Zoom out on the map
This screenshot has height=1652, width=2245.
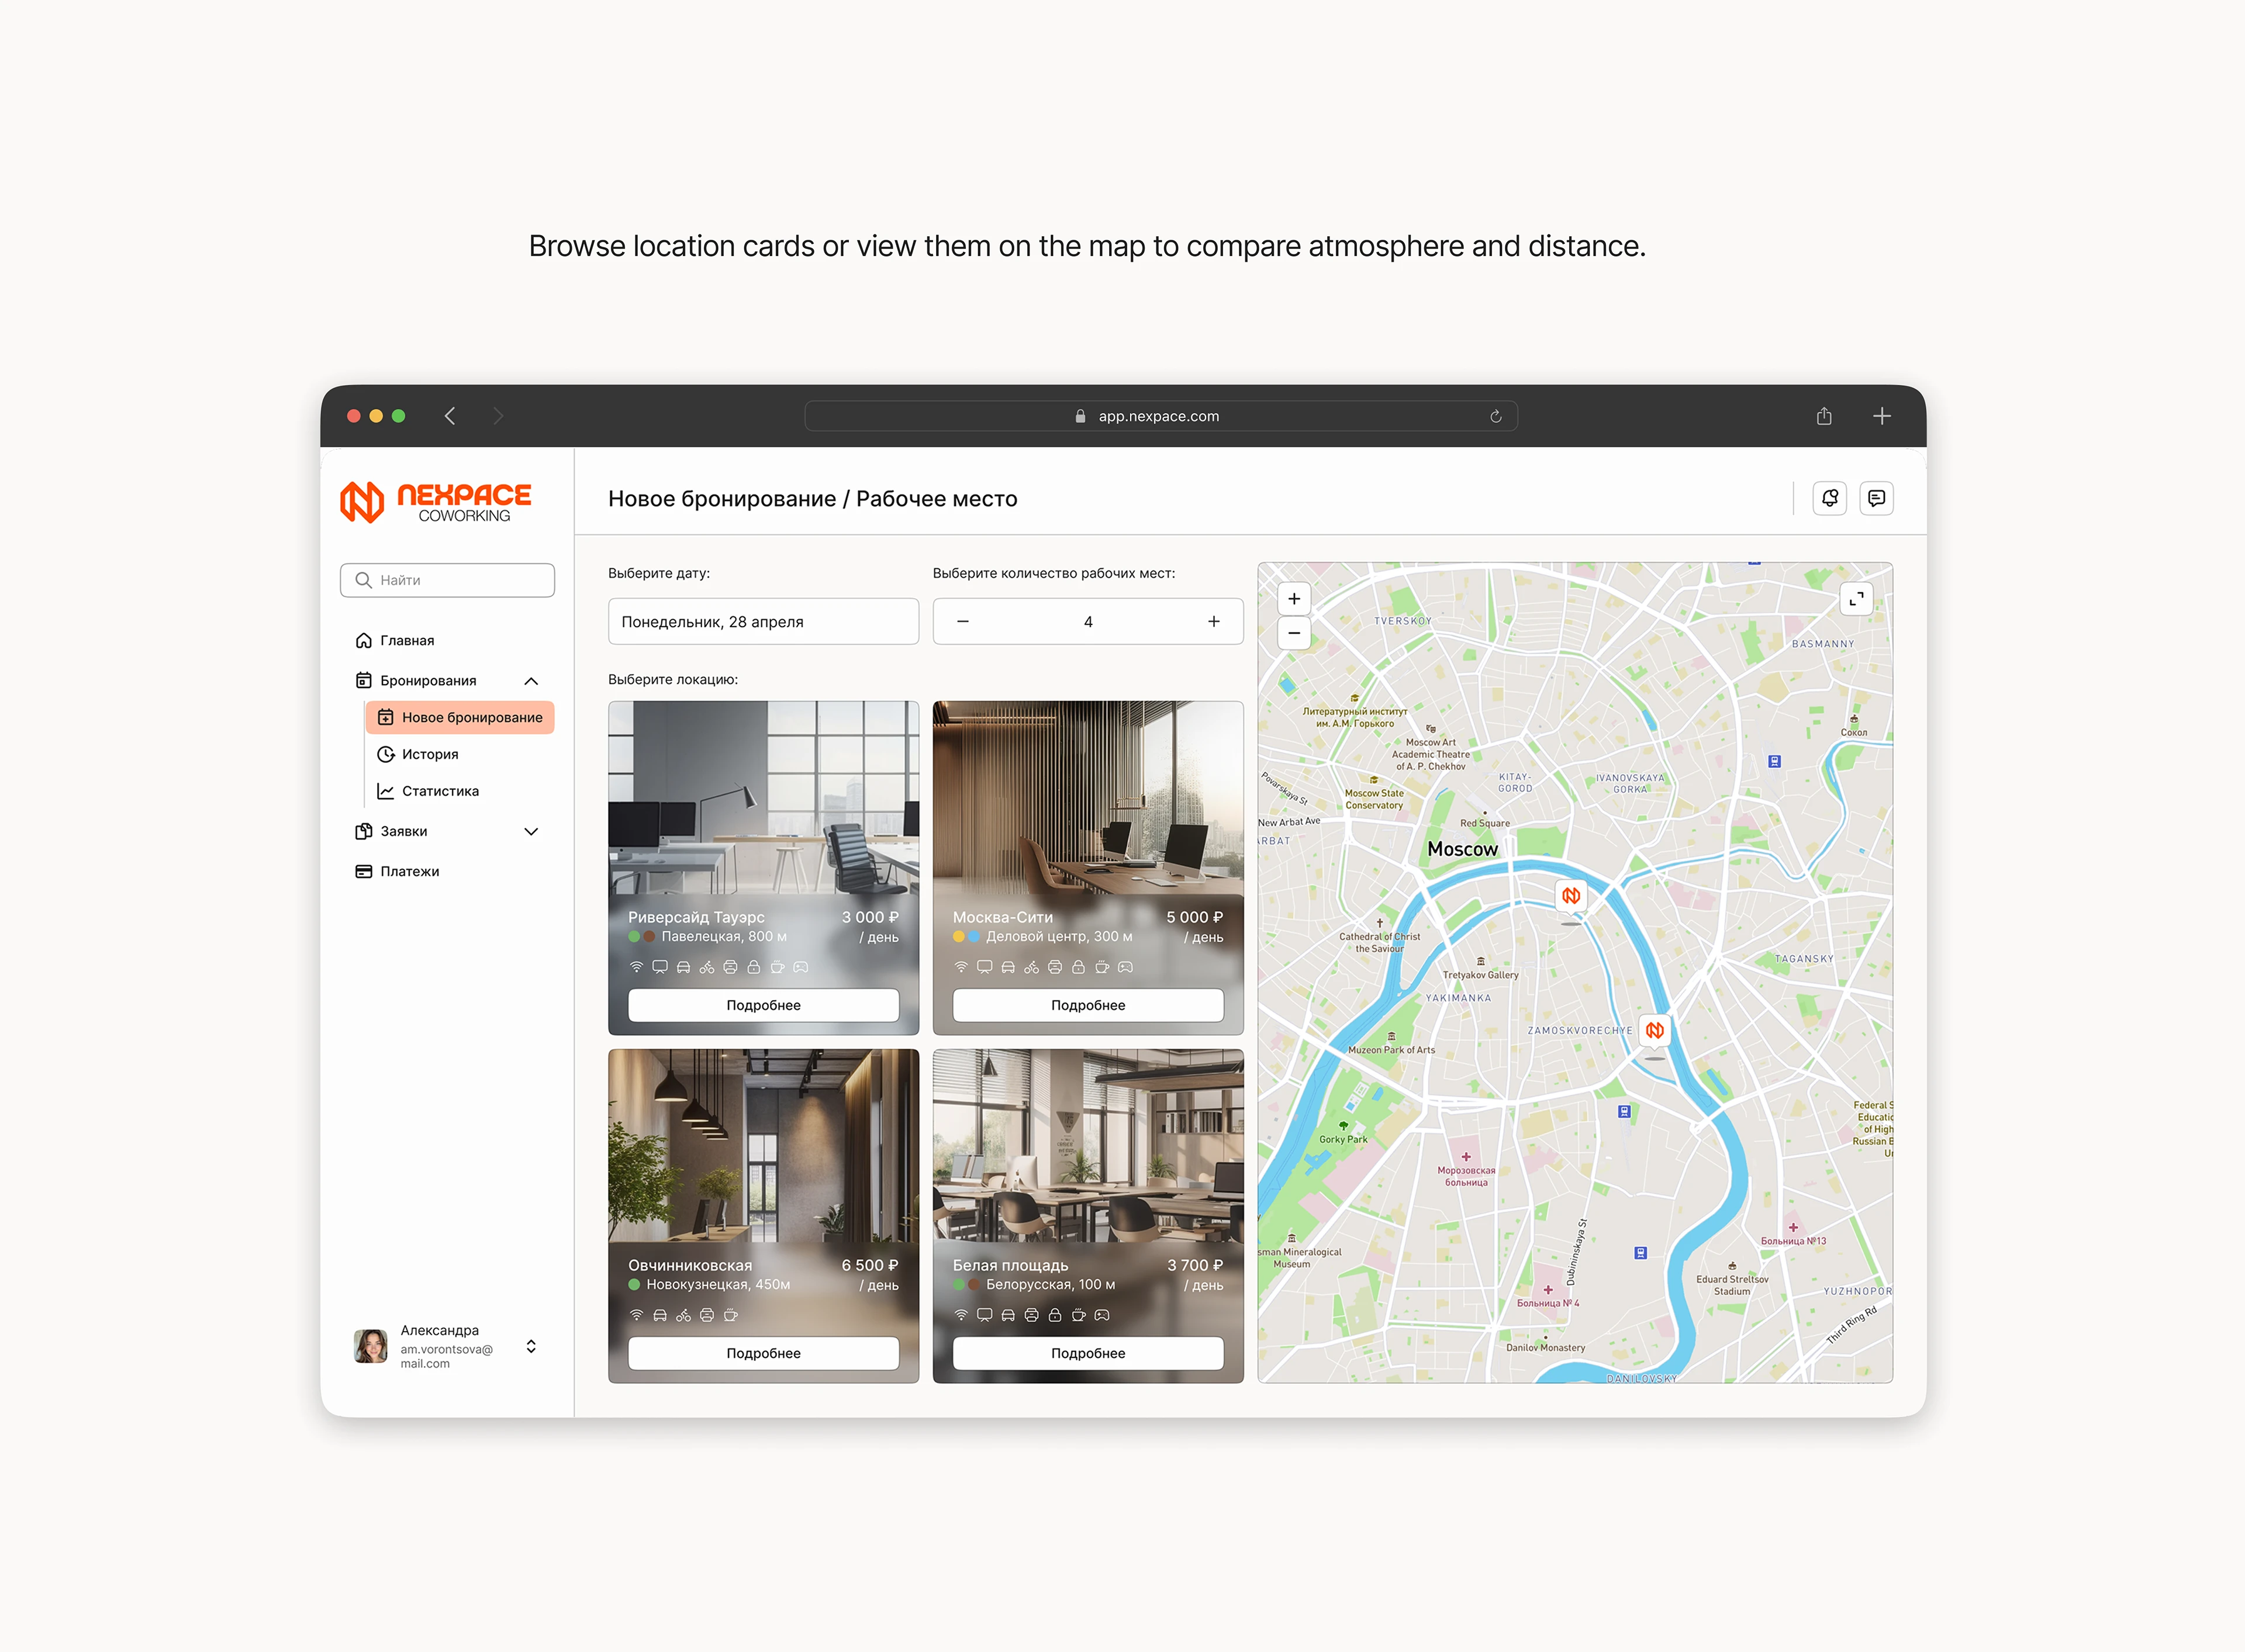[1294, 633]
